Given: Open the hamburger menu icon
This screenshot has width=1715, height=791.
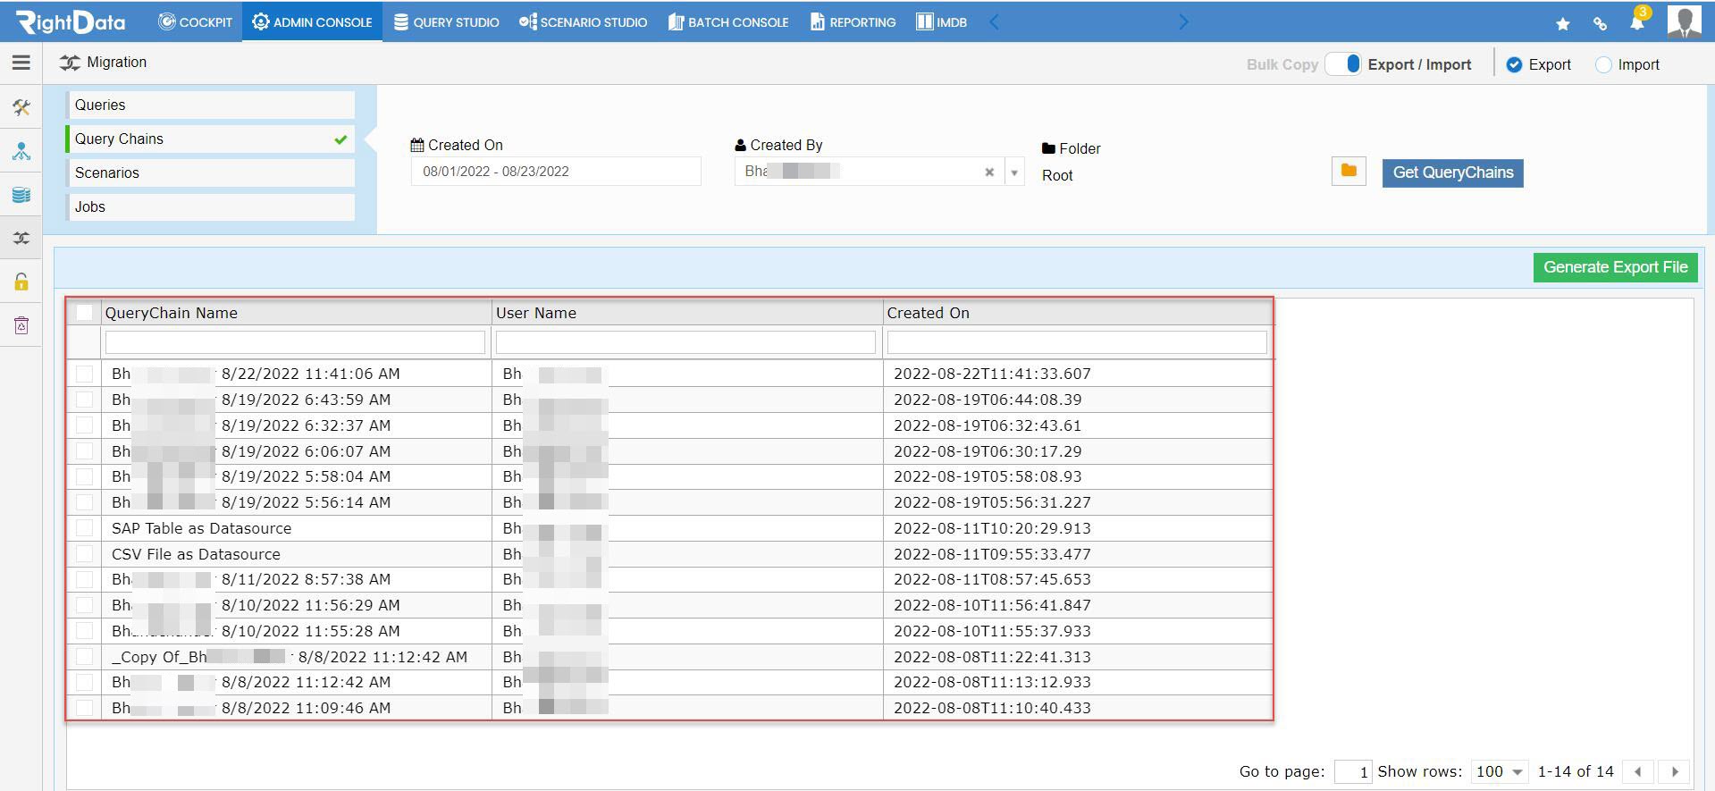Looking at the screenshot, I should (21, 63).
